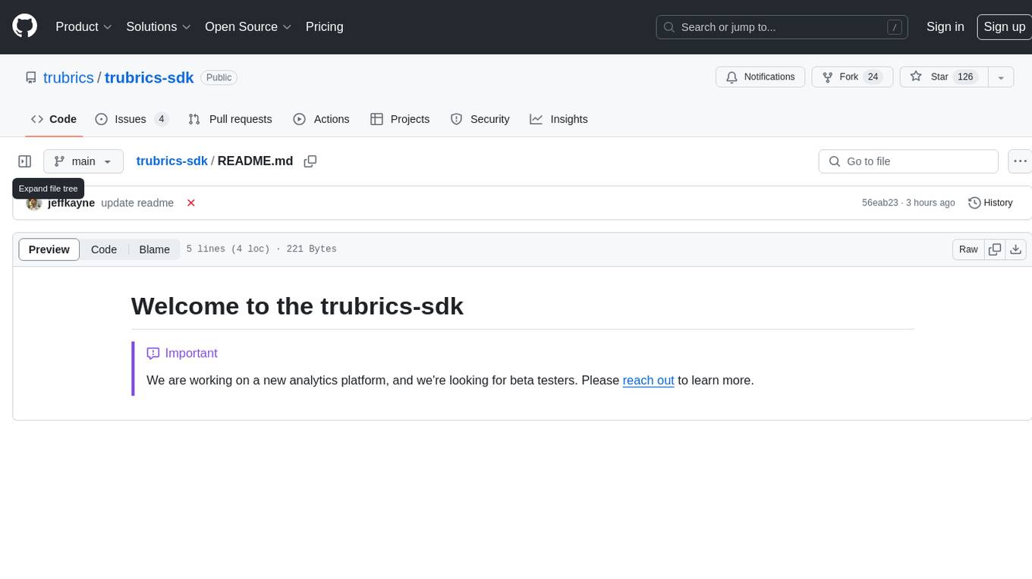This screenshot has height=579, width=1032.
Task: Copy the README.md file path
Action: pos(310,161)
